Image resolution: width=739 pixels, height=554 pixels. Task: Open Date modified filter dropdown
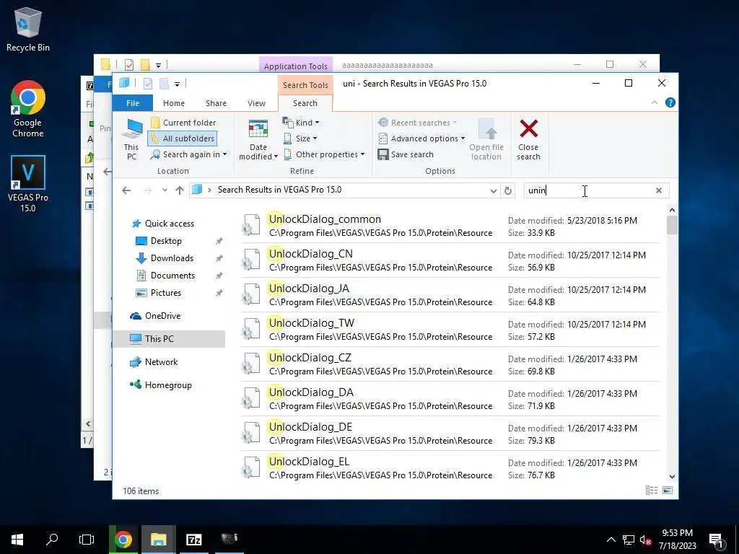258,139
